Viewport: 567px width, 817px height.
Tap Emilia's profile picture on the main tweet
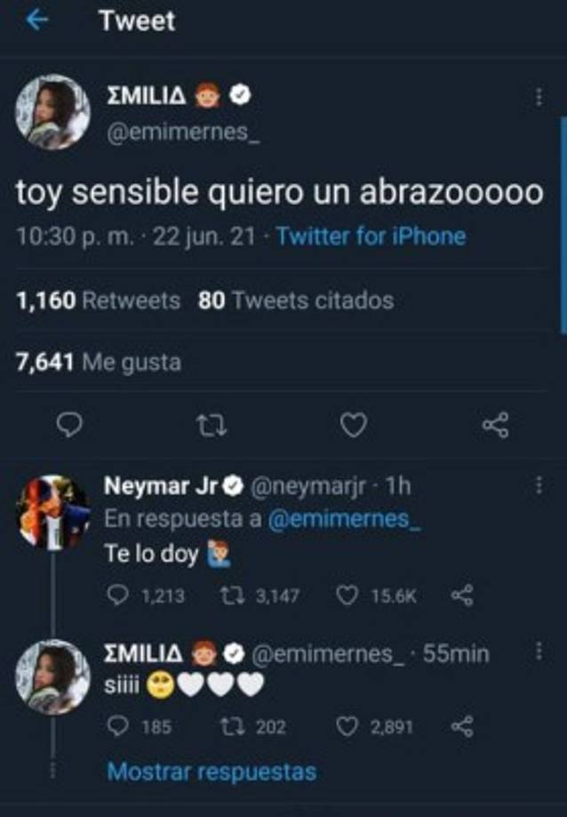[x=52, y=111]
